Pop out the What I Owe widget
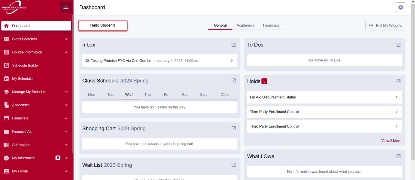 click(398, 156)
